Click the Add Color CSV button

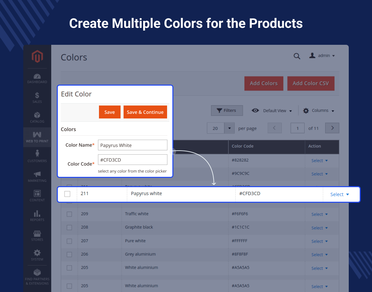[x=311, y=83]
